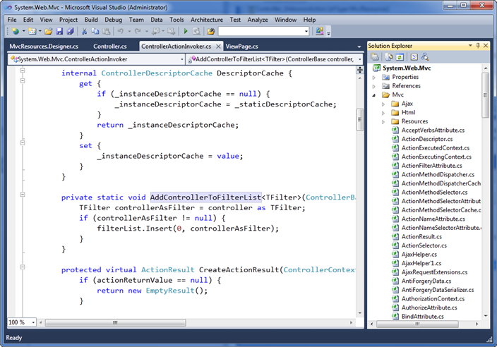Click the Solution Explorer vertical scrollbar thumb
497x347 pixels.
[485, 95]
